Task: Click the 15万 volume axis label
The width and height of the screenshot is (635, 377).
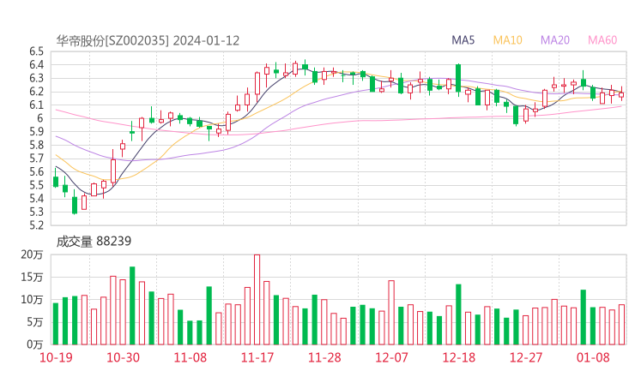Action: click(32, 278)
